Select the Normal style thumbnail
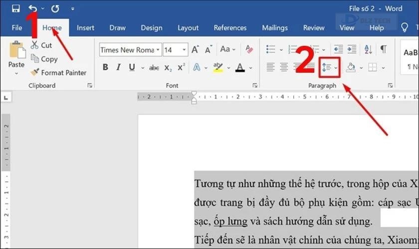The height and width of the screenshot is (249, 419). 410,57
